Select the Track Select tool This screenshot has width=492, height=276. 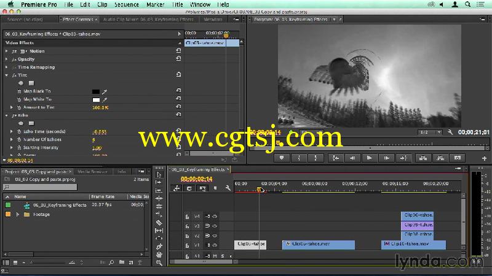point(159,182)
